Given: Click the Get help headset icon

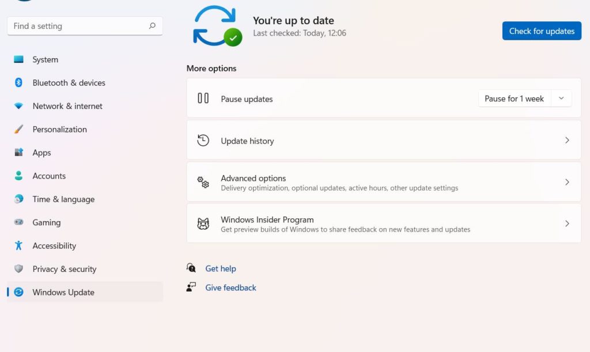Looking at the screenshot, I should pyautogui.click(x=191, y=268).
